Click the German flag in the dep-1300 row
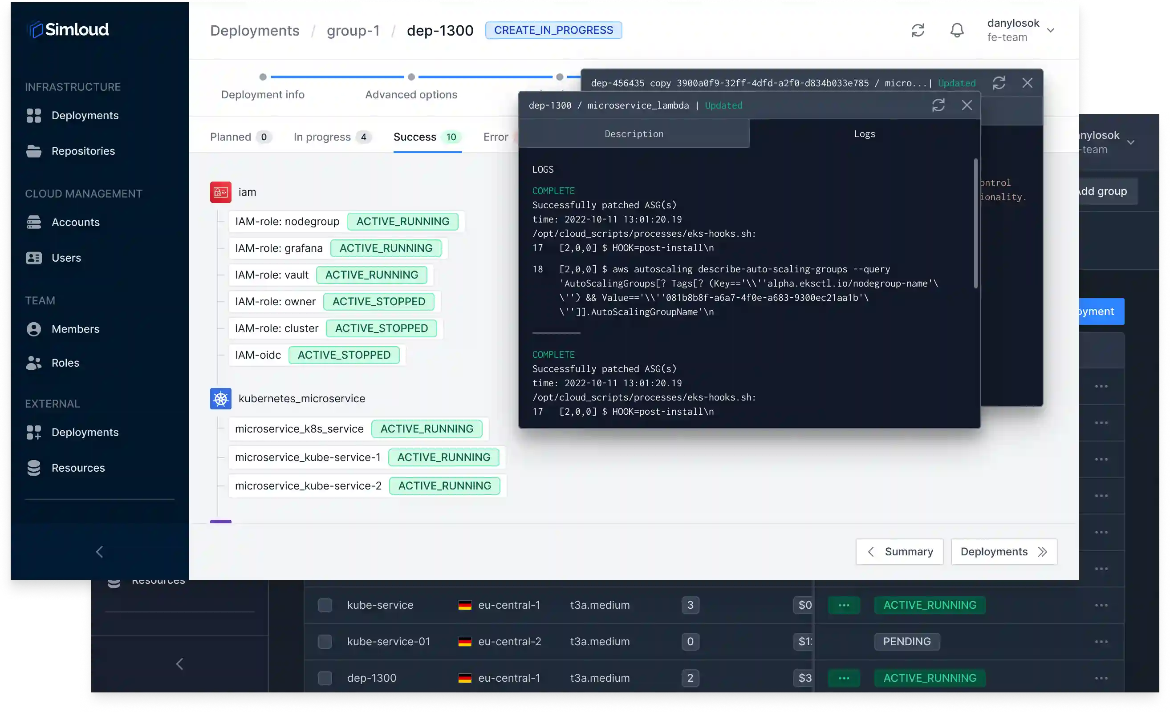This screenshot has height=712, width=1170. (x=464, y=678)
